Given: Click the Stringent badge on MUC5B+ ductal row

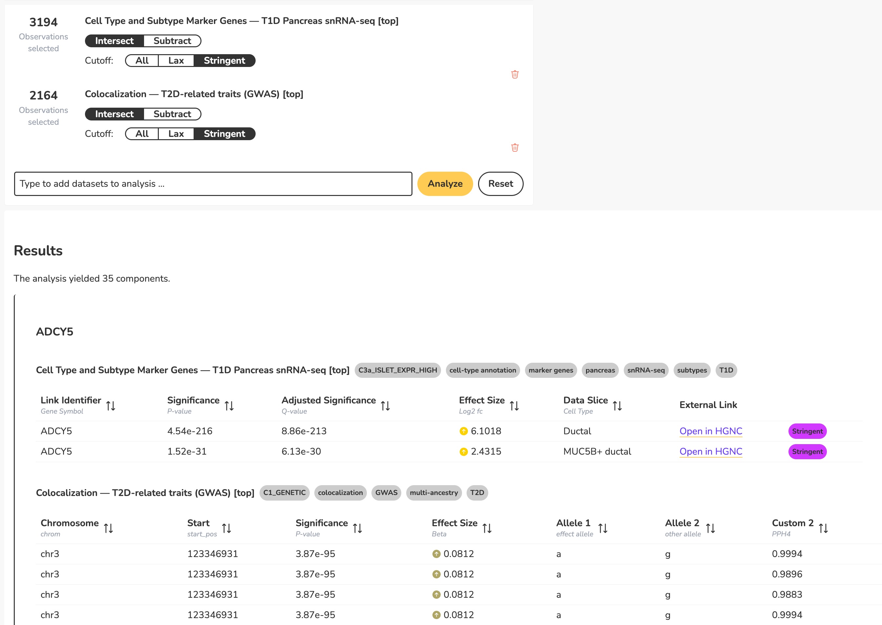Looking at the screenshot, I should [807, 451].
